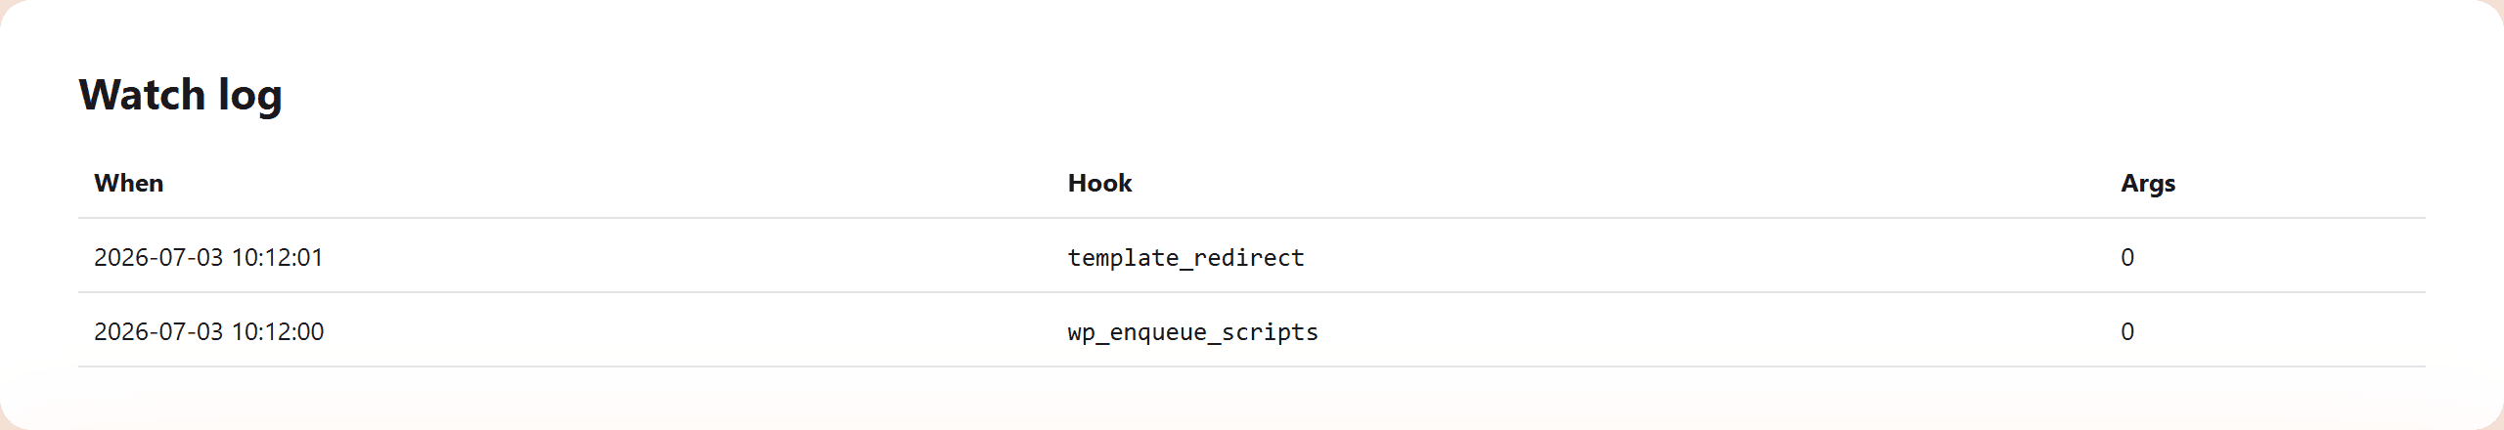The image size is (2504, 430).
Task: Select the date in the template_redirect row
Action: 158,257
